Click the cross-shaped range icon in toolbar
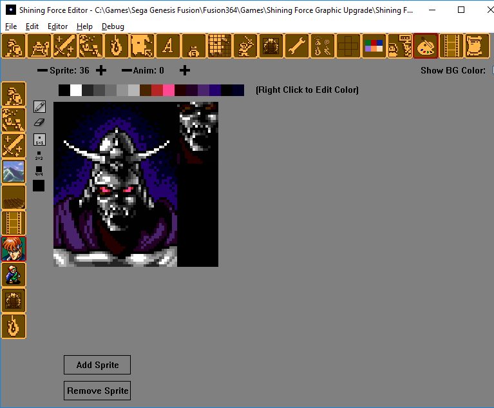The height and width of the screenshot is (408, 494). (348, 46)
